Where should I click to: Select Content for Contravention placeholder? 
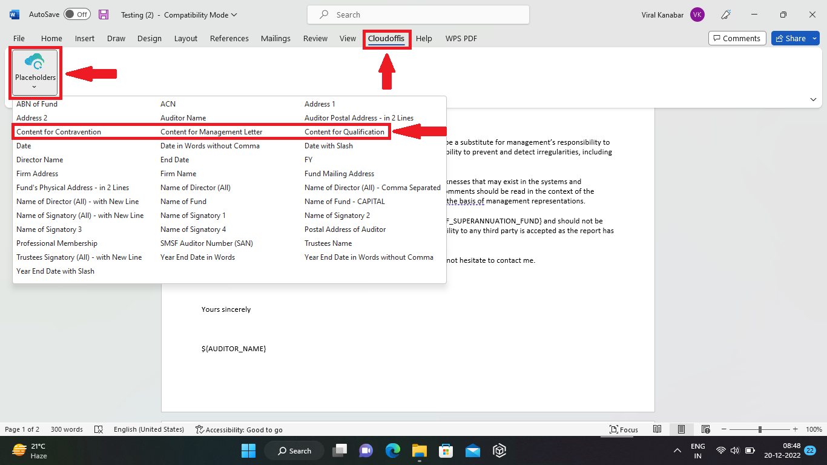pos(59,132)
